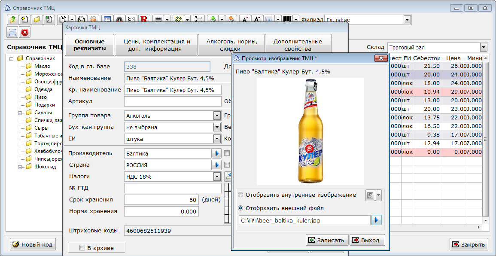The width and height of the screenshot is (496, 256).
Task: Click the column width fit icon
Action: click(131, 19)
